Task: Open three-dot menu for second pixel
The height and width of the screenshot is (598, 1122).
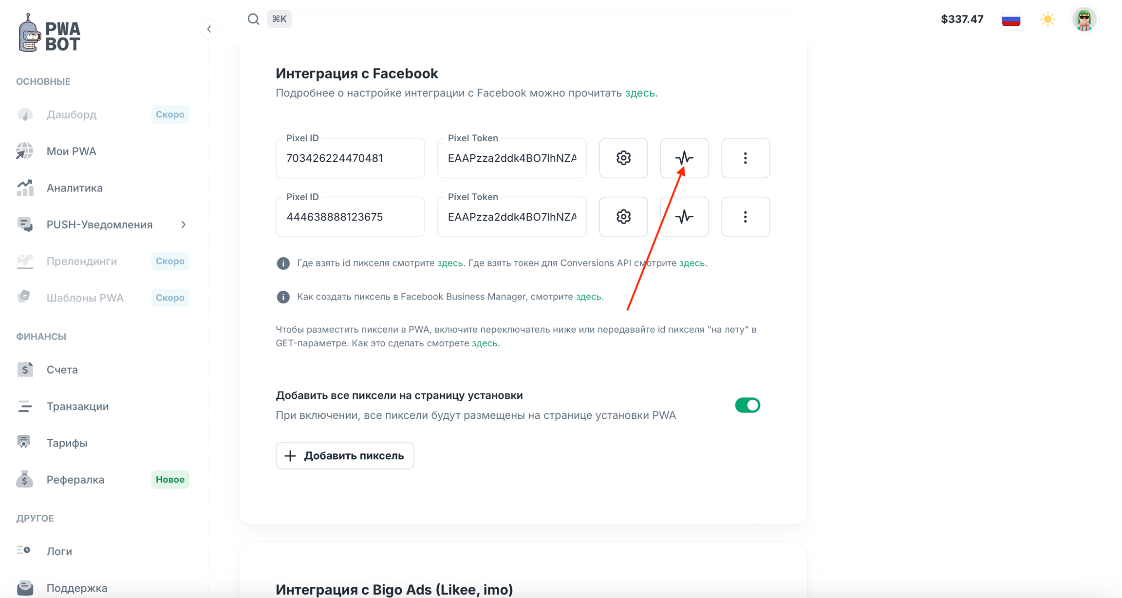Action: pos(745,217)
